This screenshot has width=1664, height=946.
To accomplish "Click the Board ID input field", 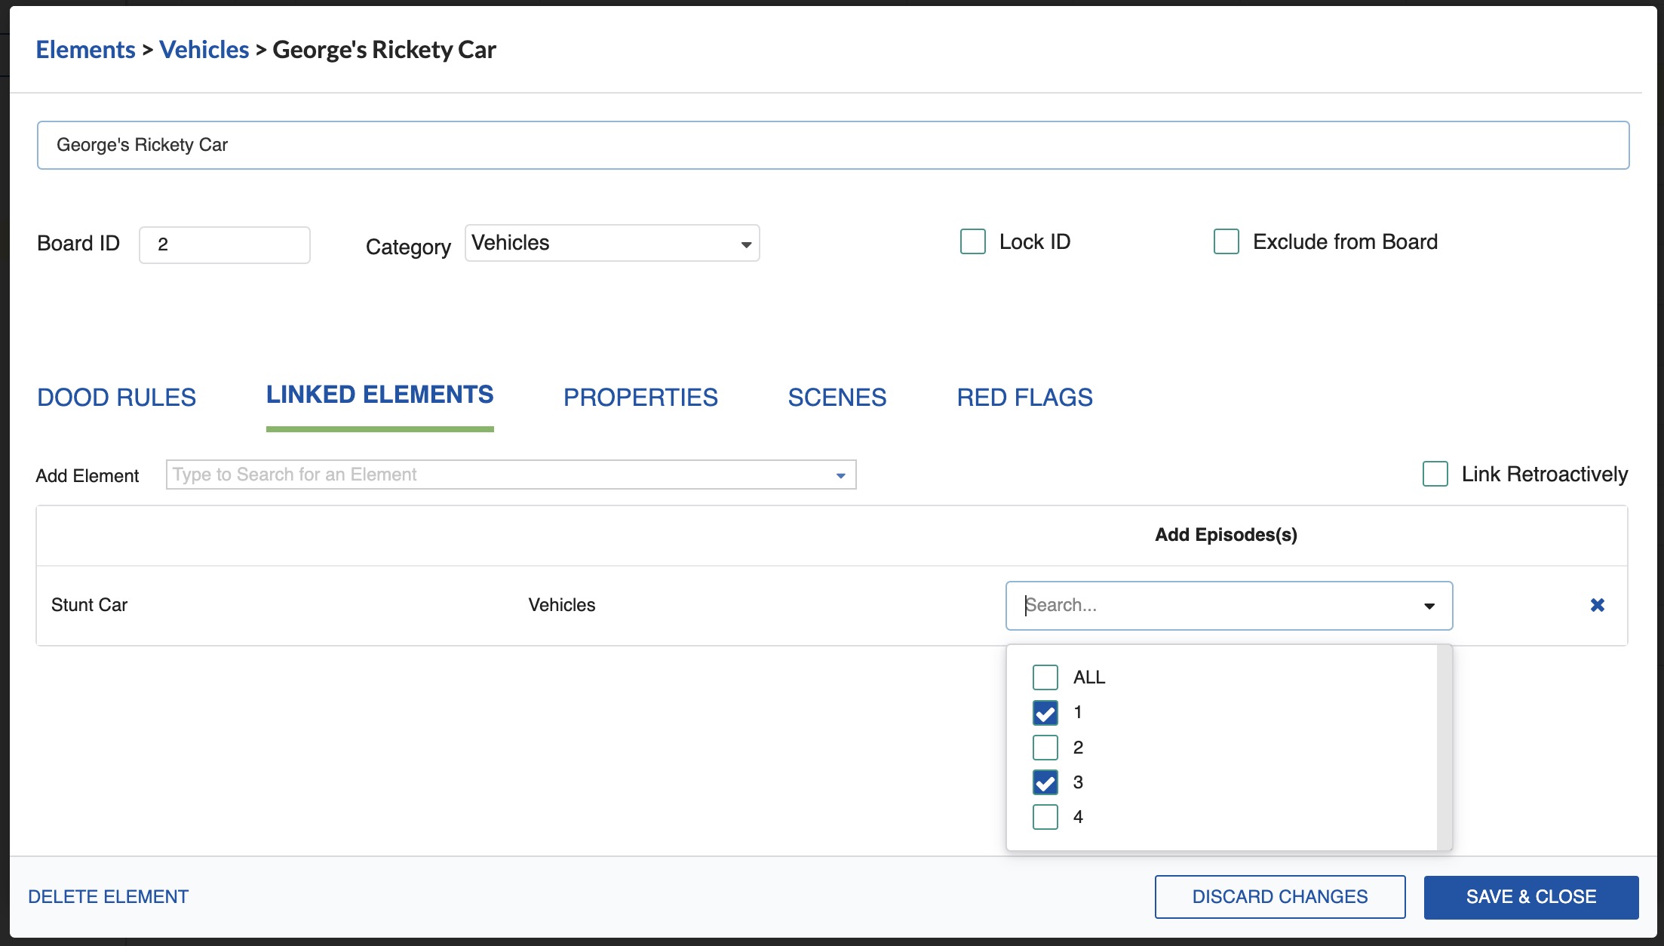I will tap(225, 245).
